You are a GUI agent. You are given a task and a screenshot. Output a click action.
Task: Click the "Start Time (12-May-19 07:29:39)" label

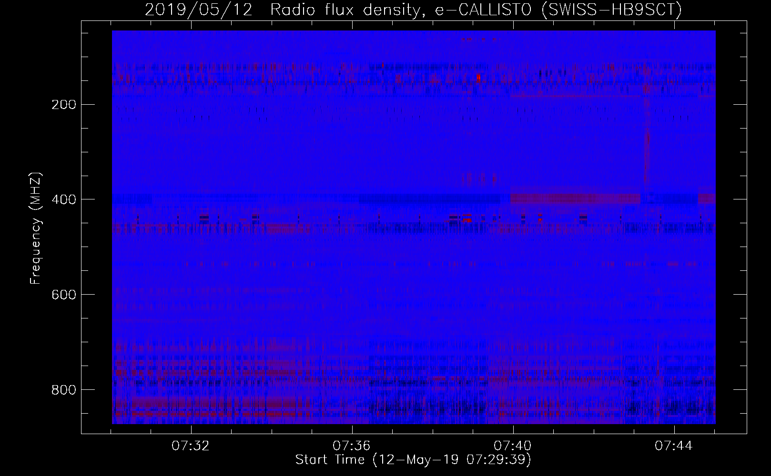(x=413, y=460)
